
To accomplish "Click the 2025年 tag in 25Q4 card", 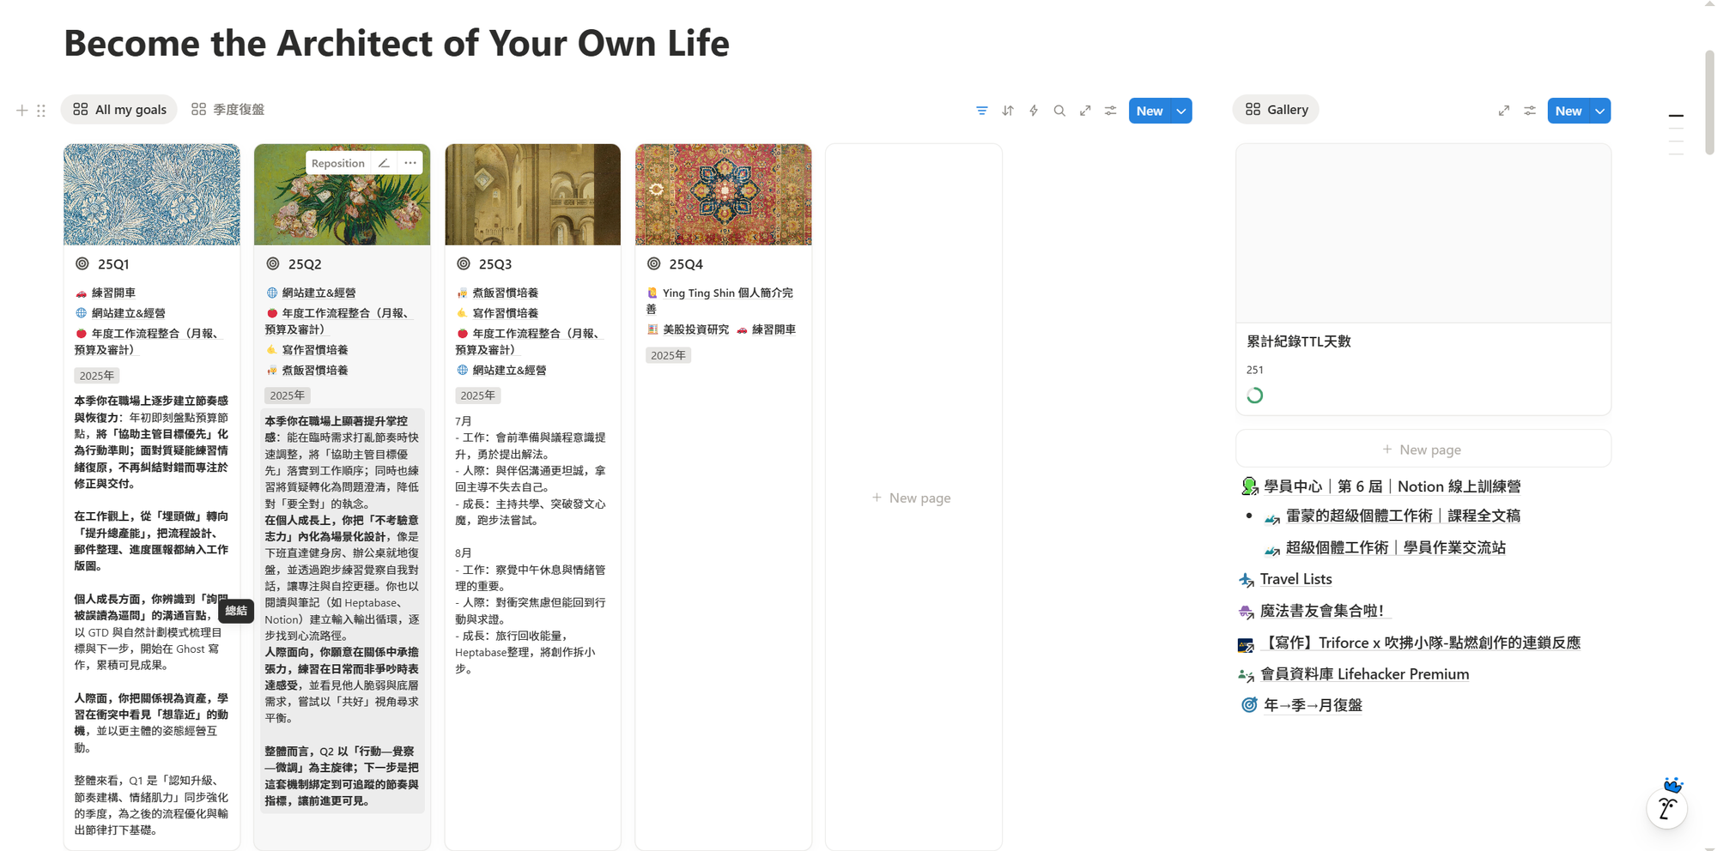I will click(x=668, y=355).
